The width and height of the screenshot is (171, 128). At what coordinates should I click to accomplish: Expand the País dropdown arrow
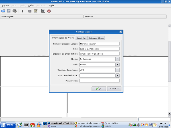[117, 65]
